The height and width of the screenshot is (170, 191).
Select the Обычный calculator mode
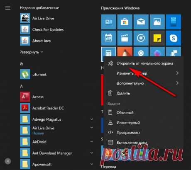tap(144, 112)
